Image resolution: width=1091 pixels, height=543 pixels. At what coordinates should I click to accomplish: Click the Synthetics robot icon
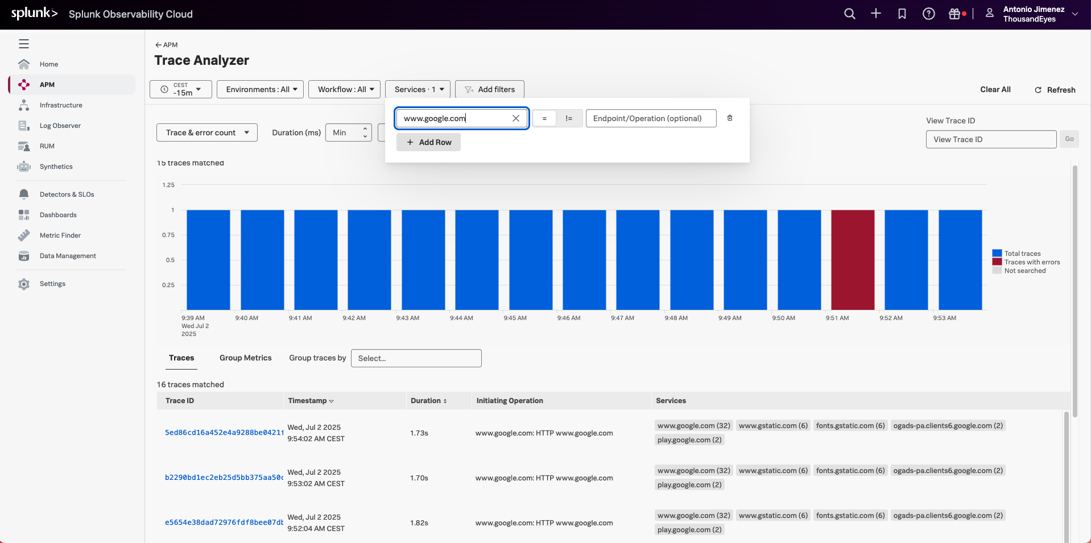pyautogui.click(x=24, y=166)
